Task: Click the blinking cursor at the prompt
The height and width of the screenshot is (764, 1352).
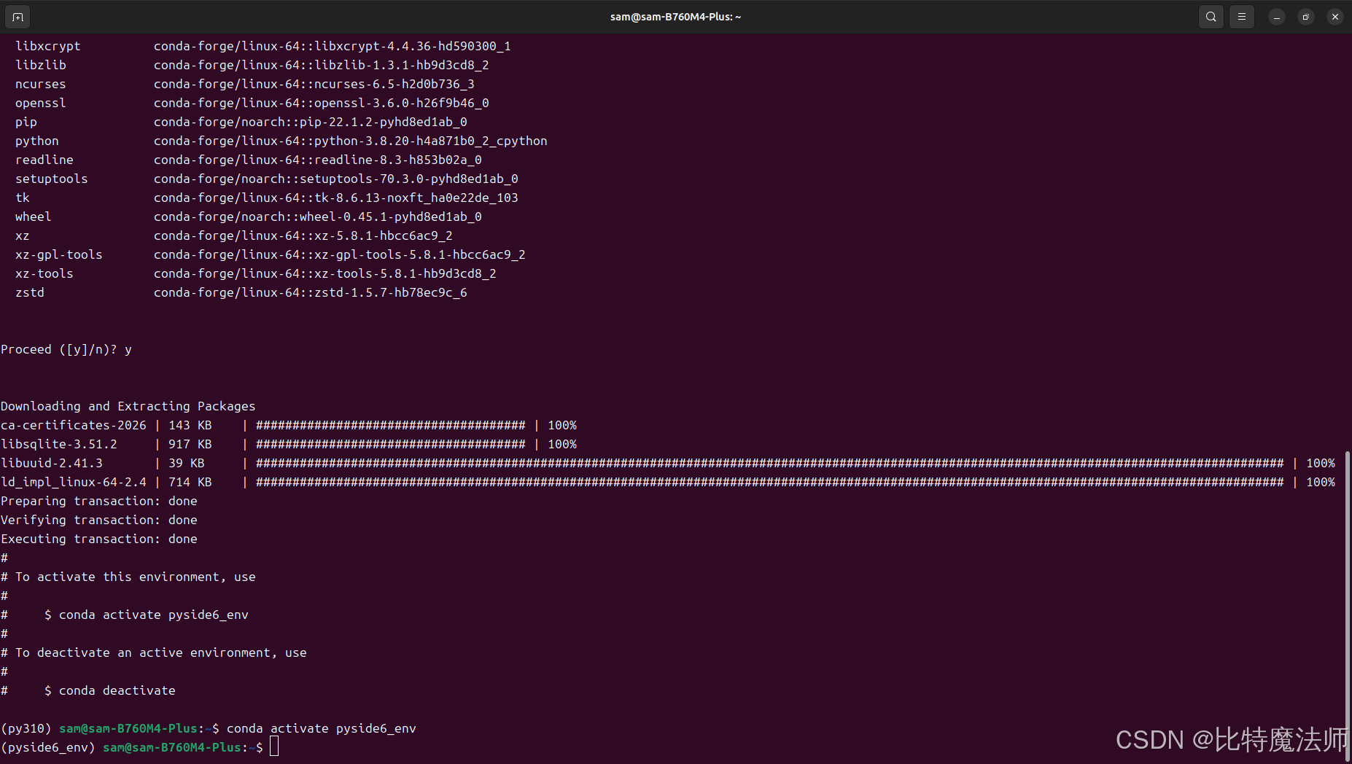Action: click(275, 747)
